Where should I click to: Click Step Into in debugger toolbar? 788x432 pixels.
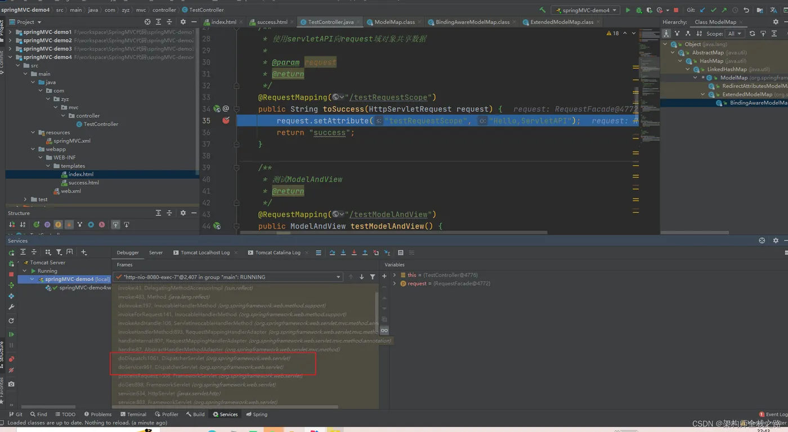tap(343, 253)
